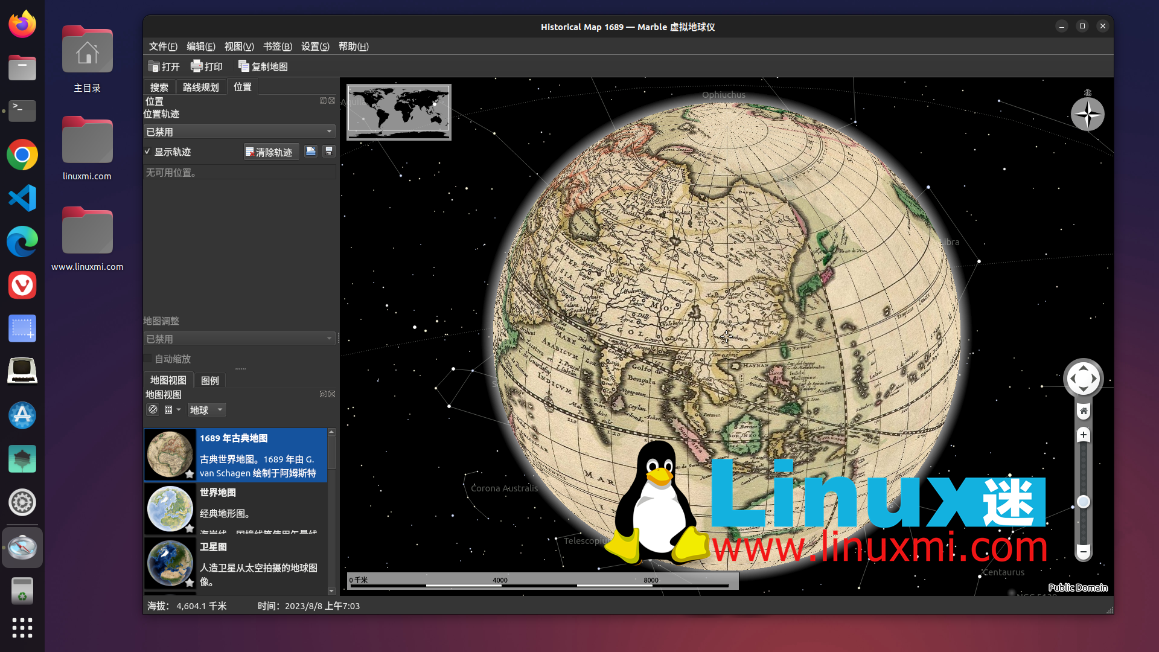
Task: Open the Trash from the dock
Action: [x=22, y=590]
